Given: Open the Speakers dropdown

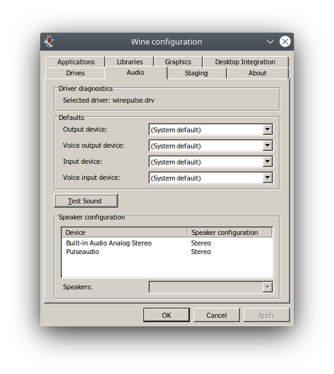Looking at the screenshot, I should click(x=211, y=287).
